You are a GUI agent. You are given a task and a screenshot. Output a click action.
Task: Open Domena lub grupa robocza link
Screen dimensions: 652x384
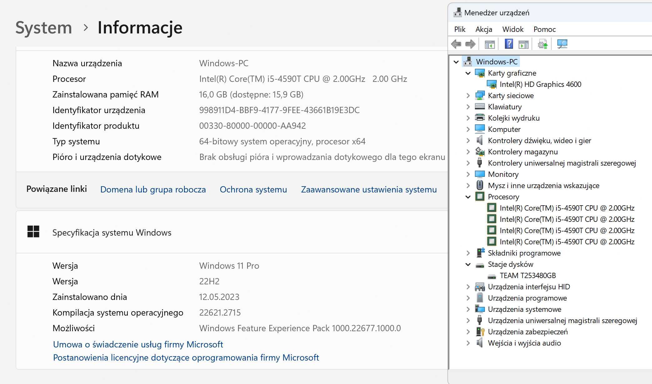point(153,189)
